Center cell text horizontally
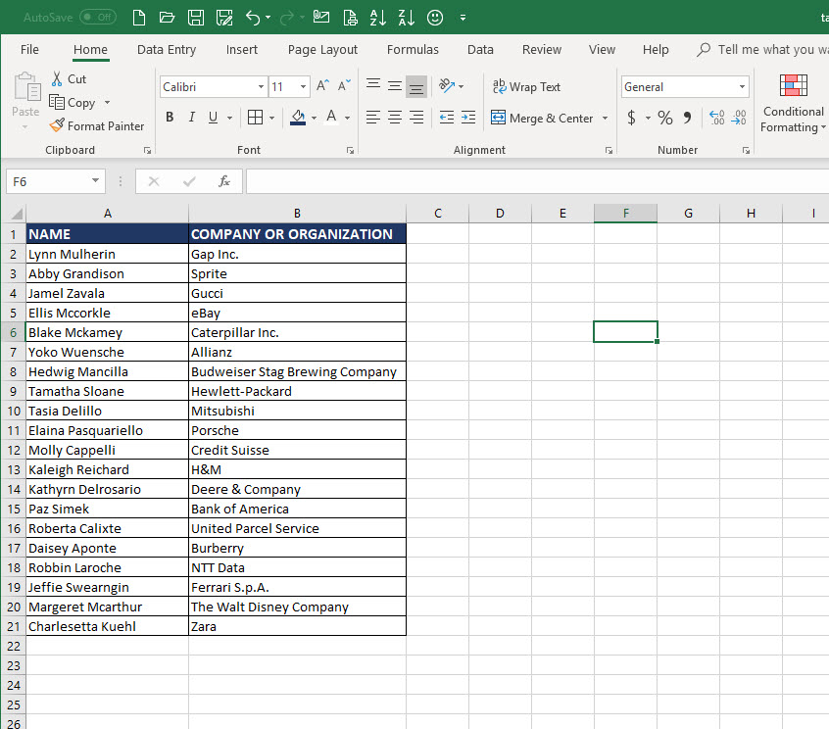Screen dimensions: 829x729 click(394, 118)
